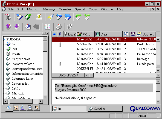The height and width of the screenshot is (119, 162).
Task: Select the JOSEPH FF message row
Action: click(104, 69)
